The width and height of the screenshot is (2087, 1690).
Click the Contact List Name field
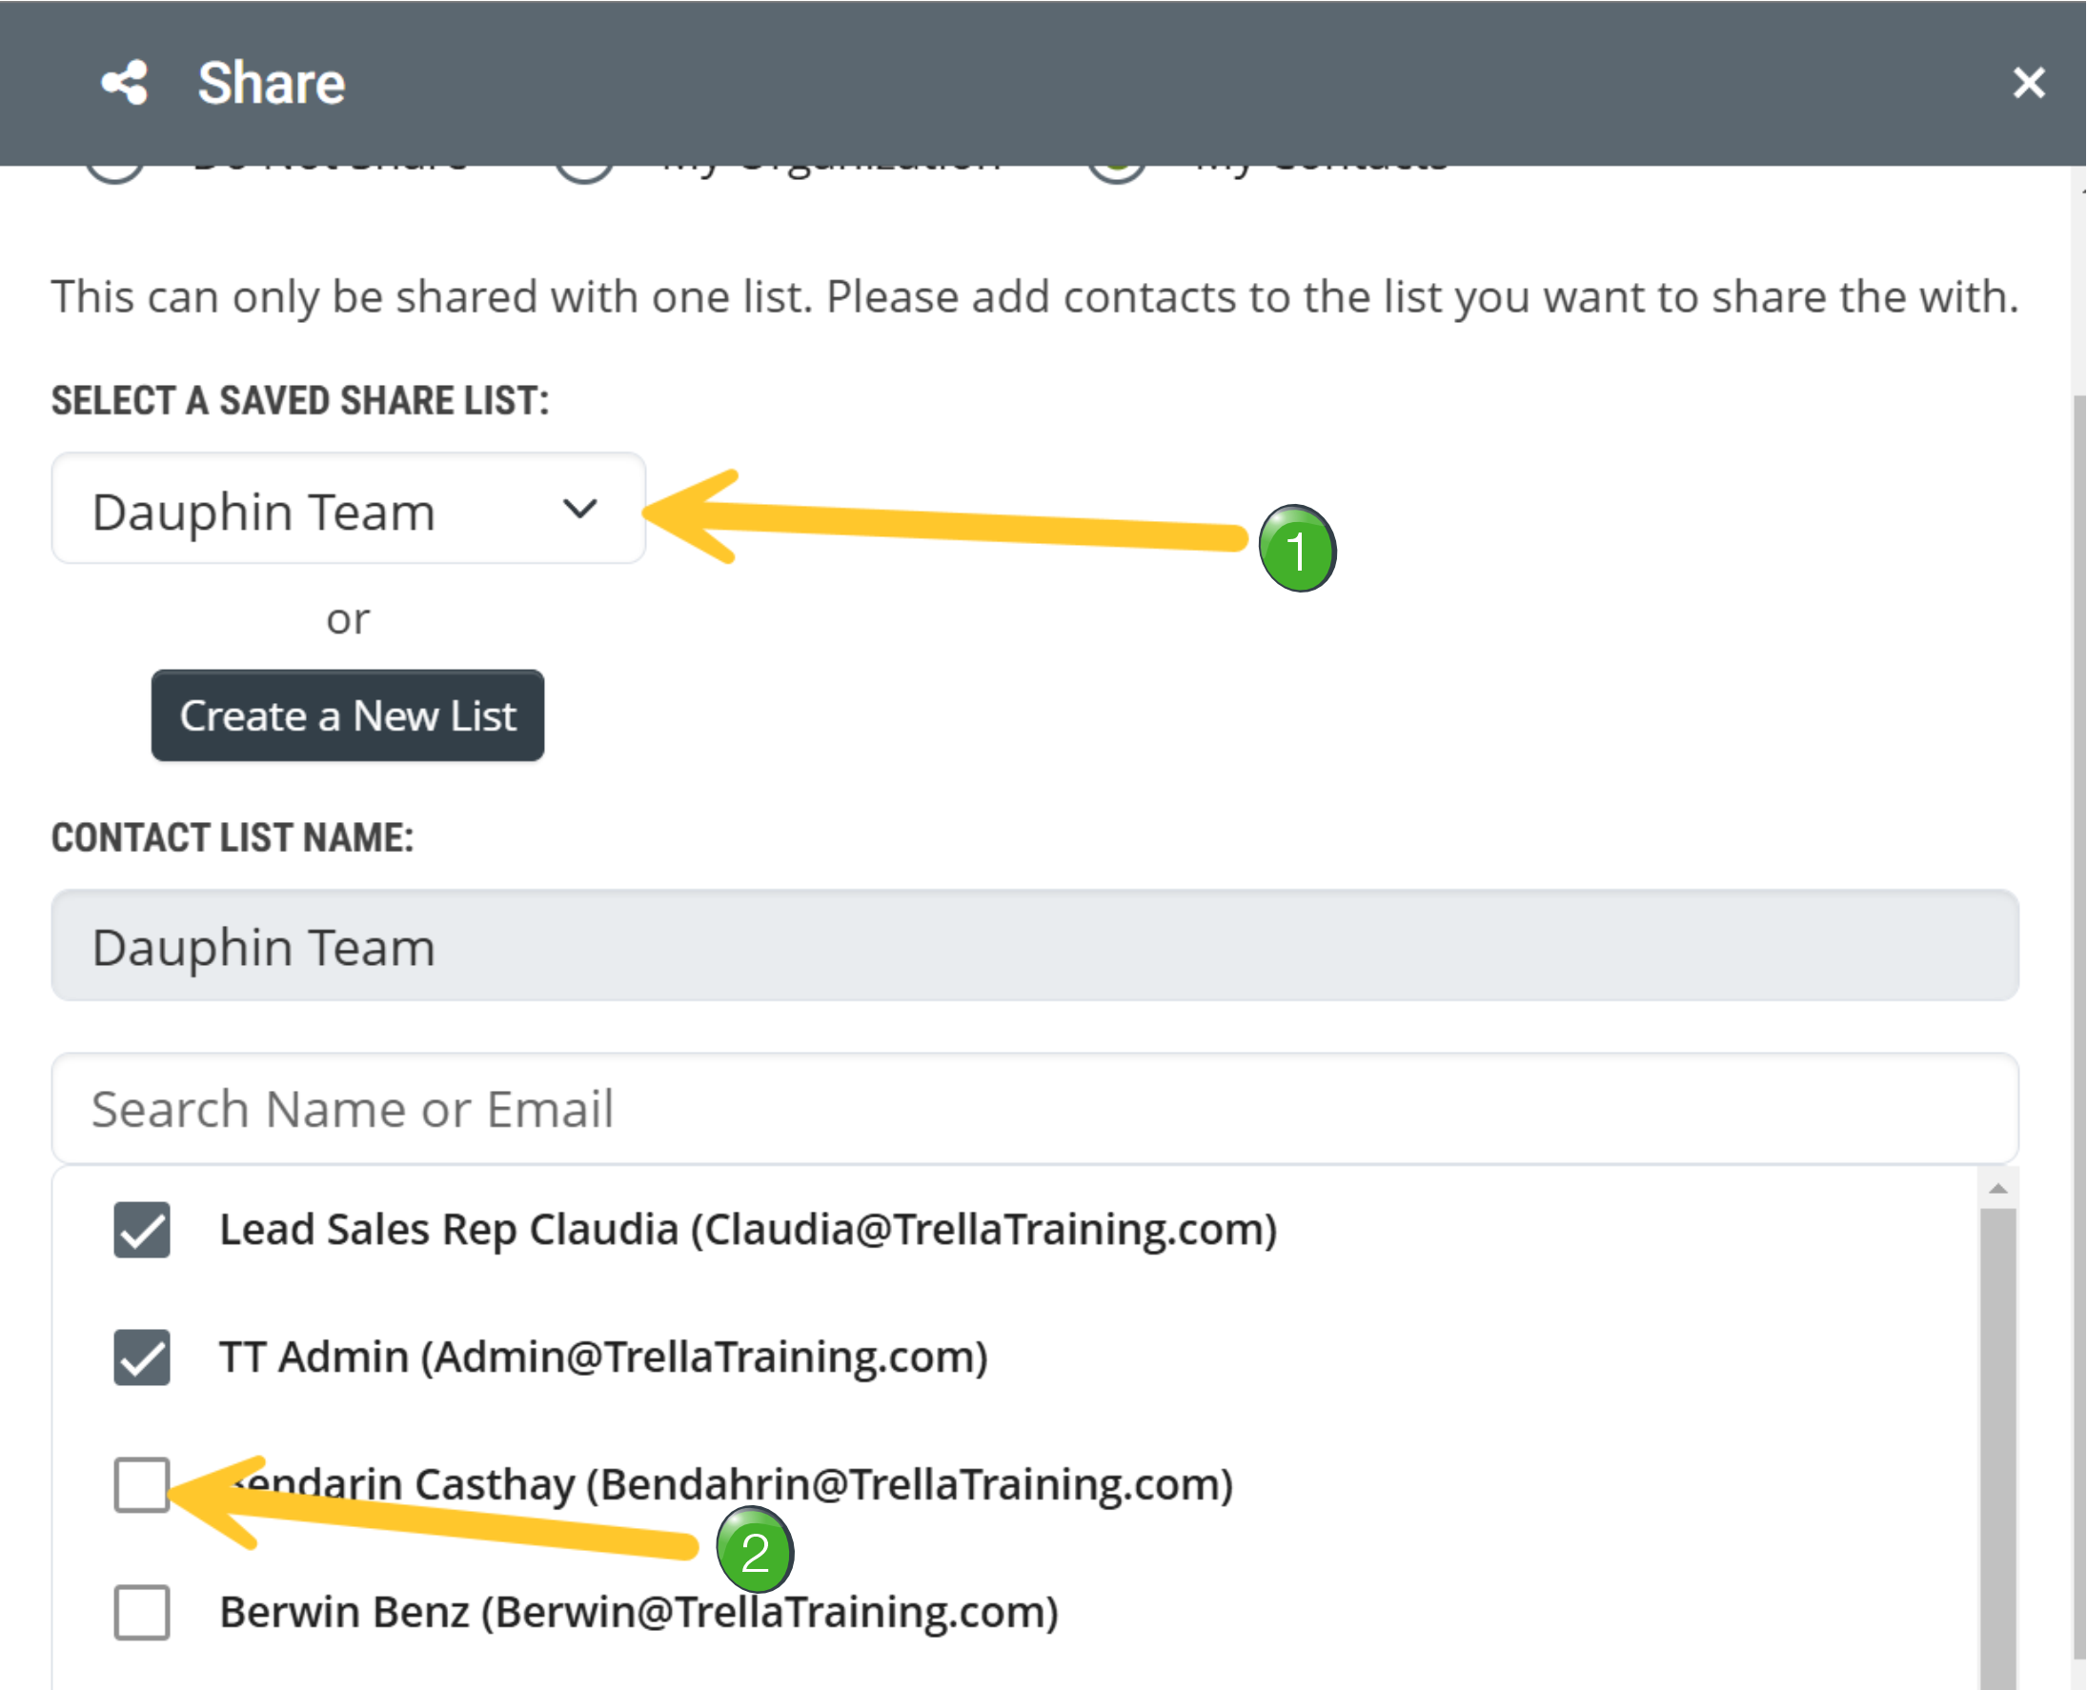(x=1034, y=945)
